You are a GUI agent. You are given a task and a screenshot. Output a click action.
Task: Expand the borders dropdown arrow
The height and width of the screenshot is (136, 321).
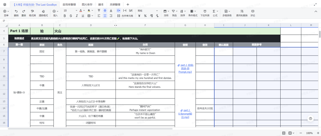point(92,16)
